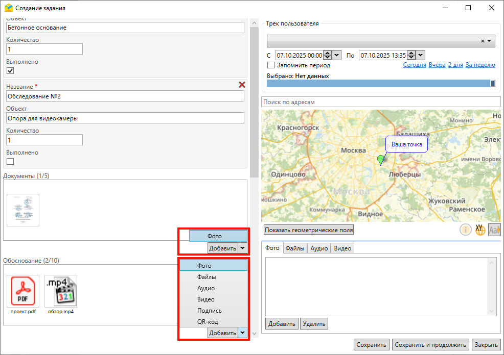Switch to the Аудио tab
Image resolution: width=504 pixels, height=355 pixels.
click(319, 248)
